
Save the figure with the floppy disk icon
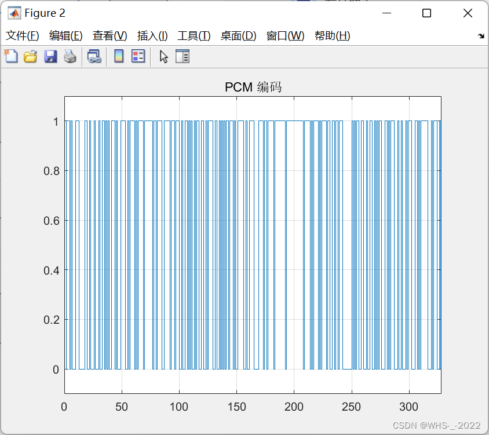(50, 56)
